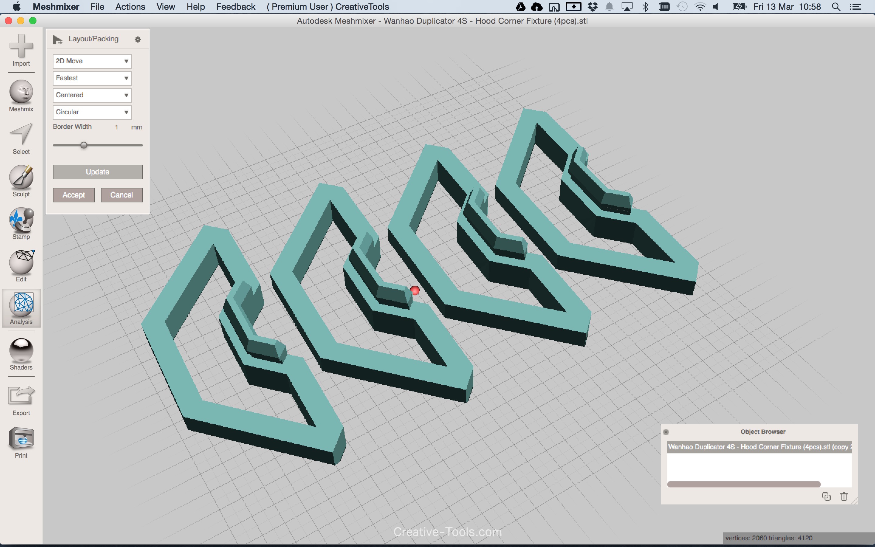Click the Layout/Packing arrow icon

(57, 40)
